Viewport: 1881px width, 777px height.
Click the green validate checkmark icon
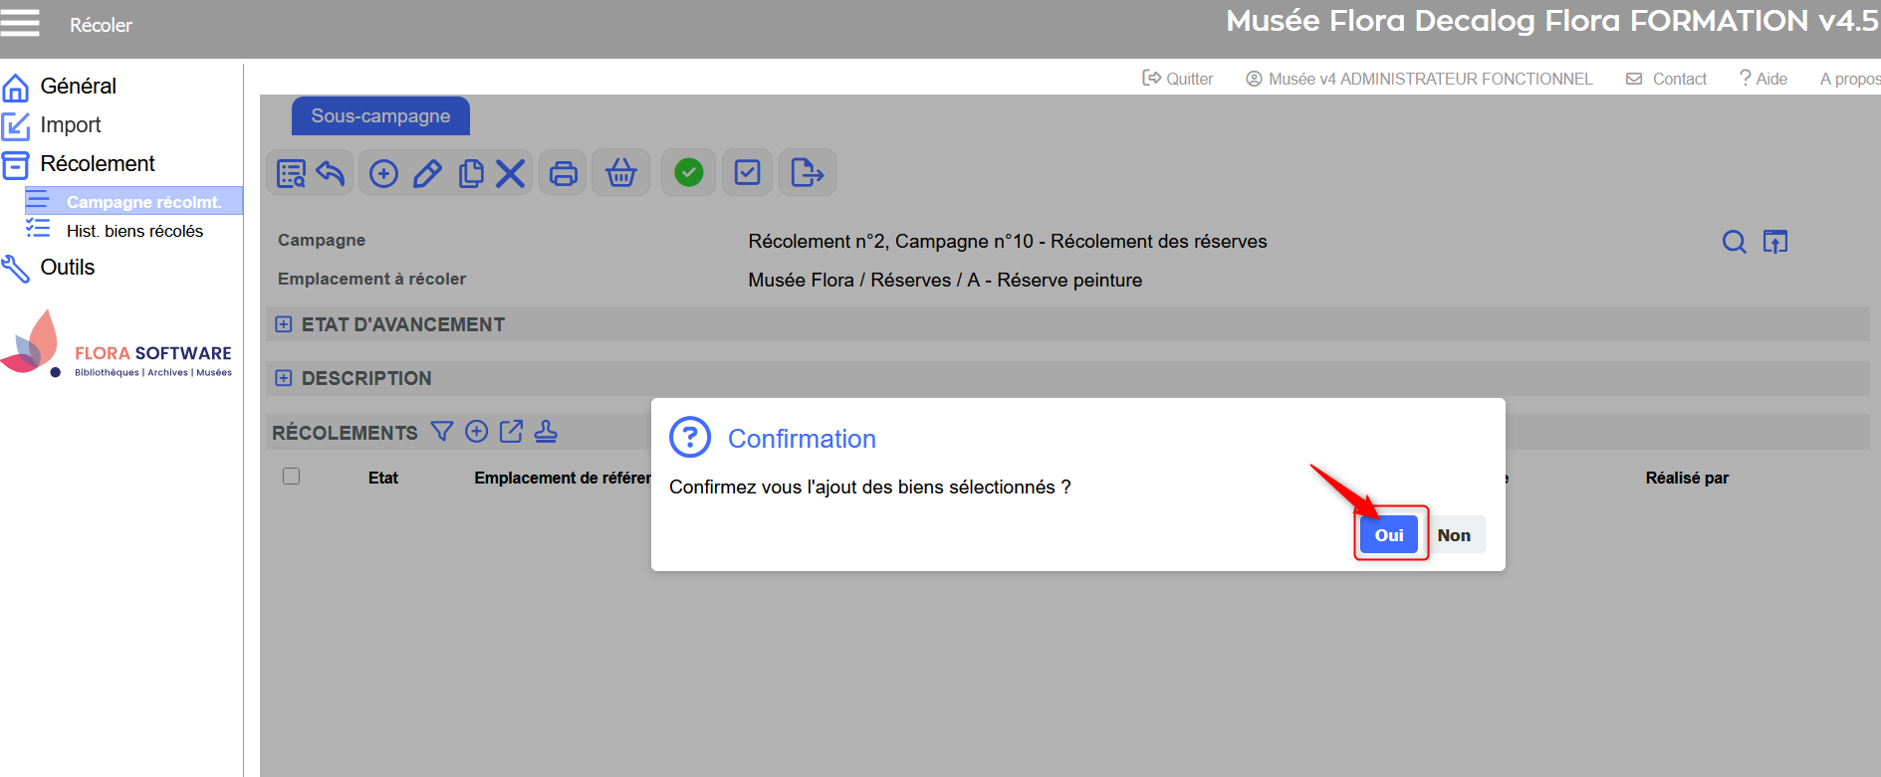tap(688, 173)
